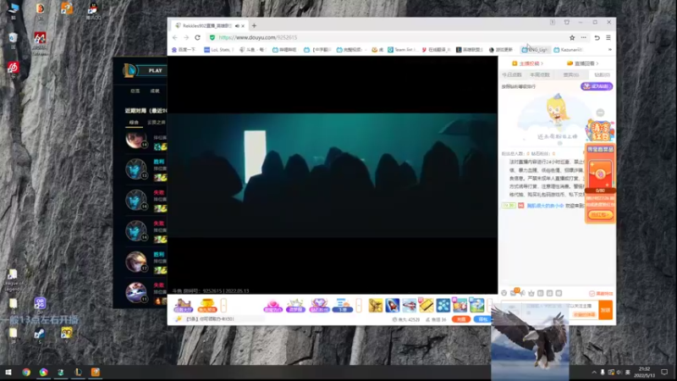The width and height of the screenshot is (677, 381).
Task: Click the green shield security icon
Action: tap(212, 37)
